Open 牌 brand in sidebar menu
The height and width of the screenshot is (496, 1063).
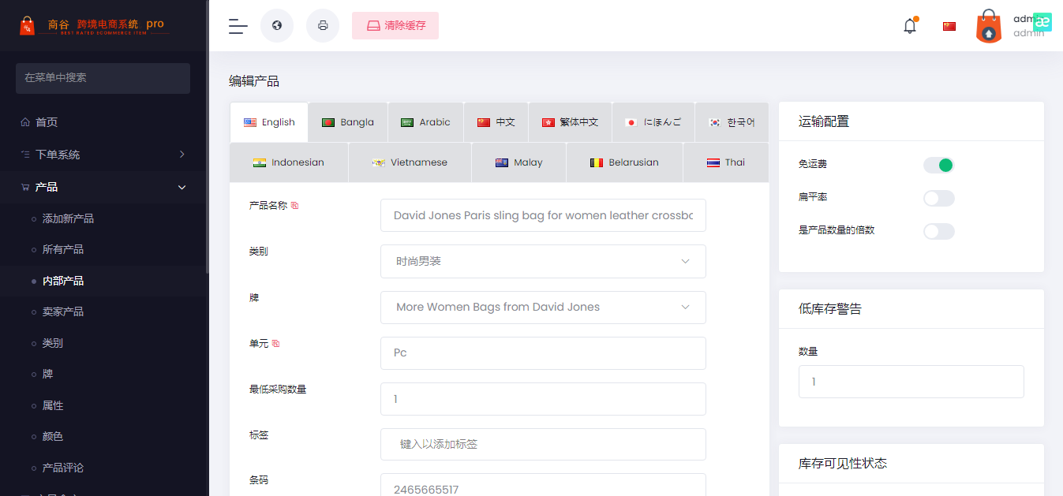[x=47, y=374]
